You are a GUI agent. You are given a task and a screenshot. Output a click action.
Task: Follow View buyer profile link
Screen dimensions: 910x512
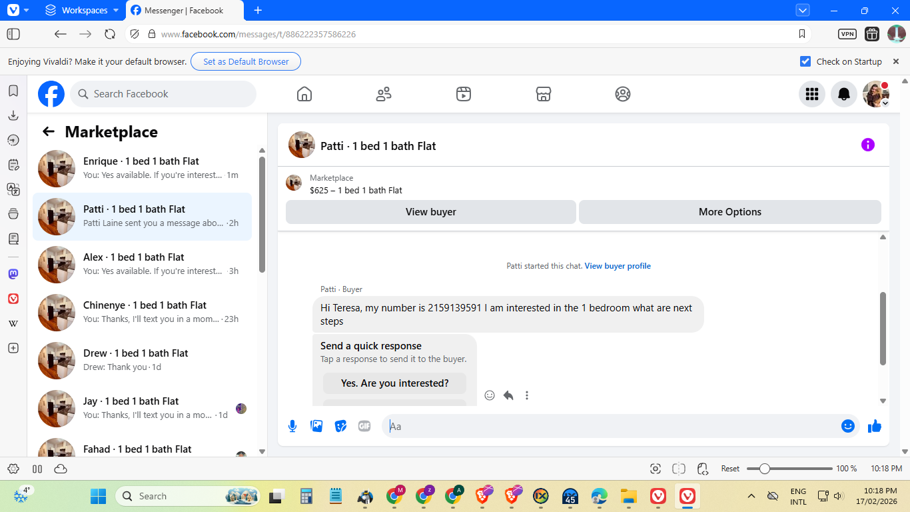618,266
